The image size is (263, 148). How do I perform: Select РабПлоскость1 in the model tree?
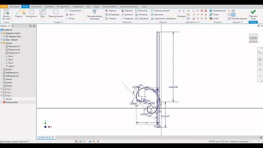pyautogui.click(x=11, y=73)
